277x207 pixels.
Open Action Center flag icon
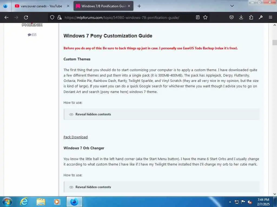coord(243,202)
